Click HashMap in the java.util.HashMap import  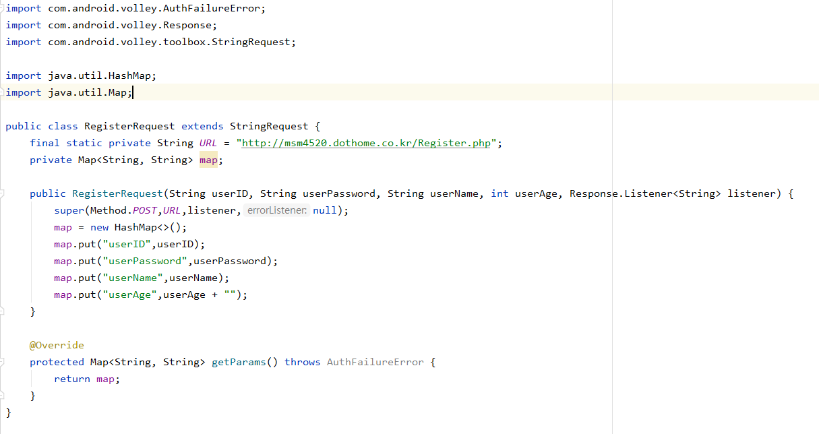click(129, 75)
